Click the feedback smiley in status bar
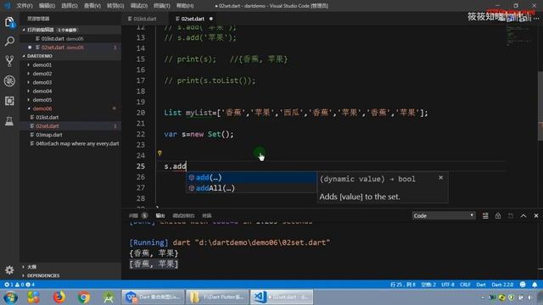Viewport: 543px width, 305px height. 523,285
